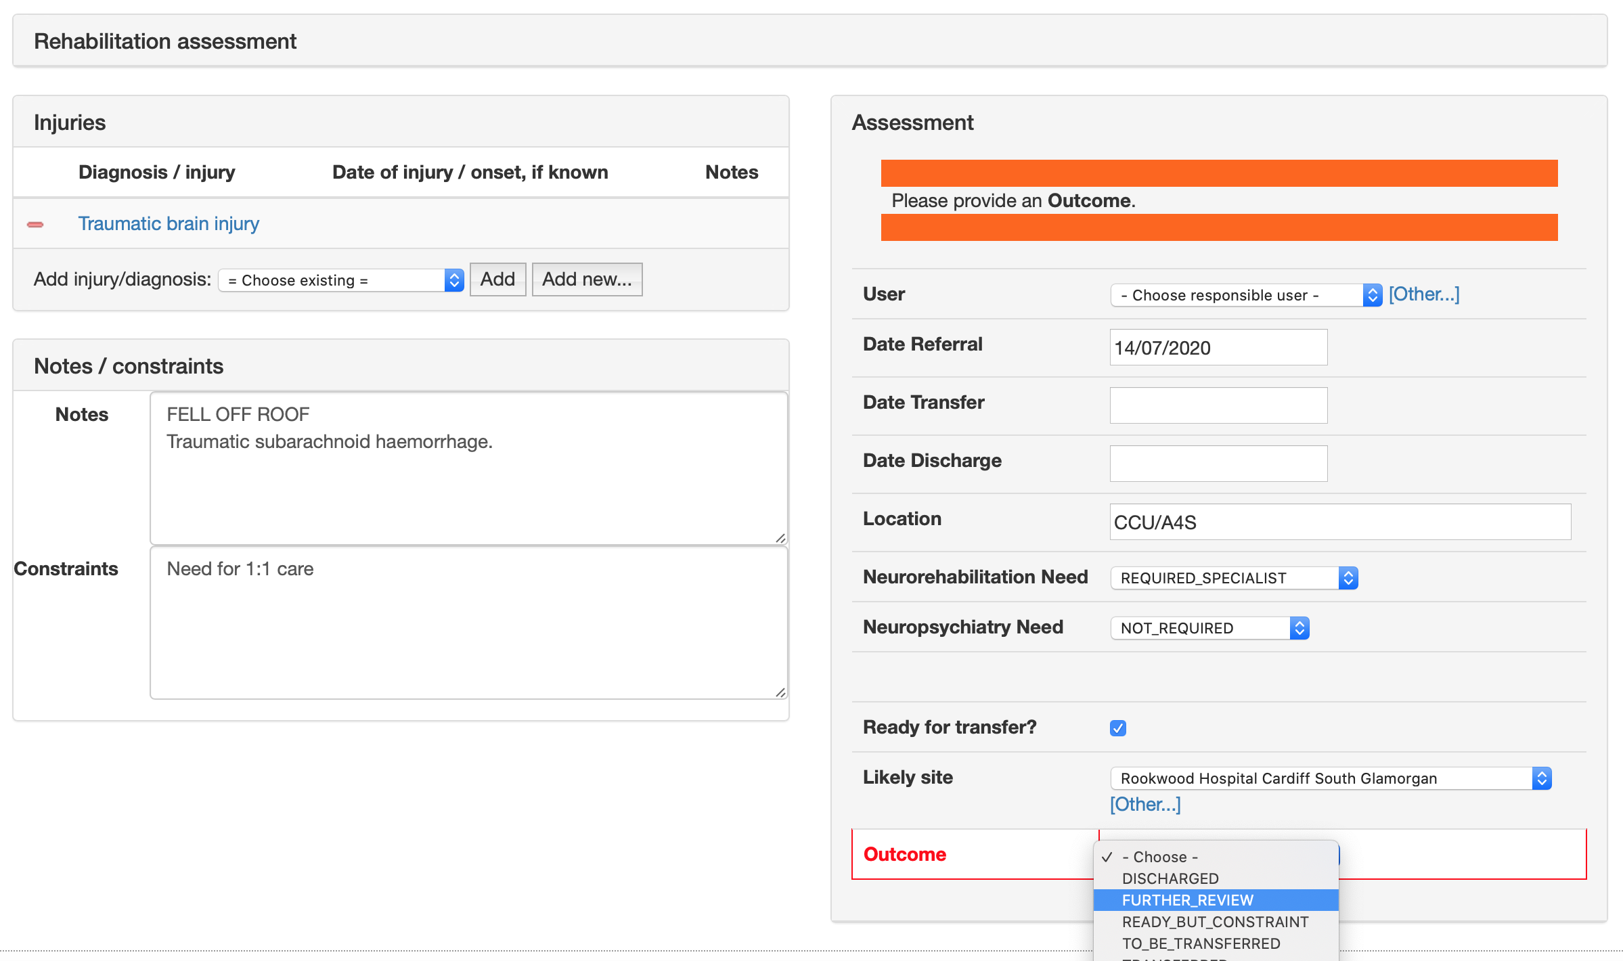
Task: Pick TO_BE_TRANSFERRED from the Outcome menu
Action: 1201,943
